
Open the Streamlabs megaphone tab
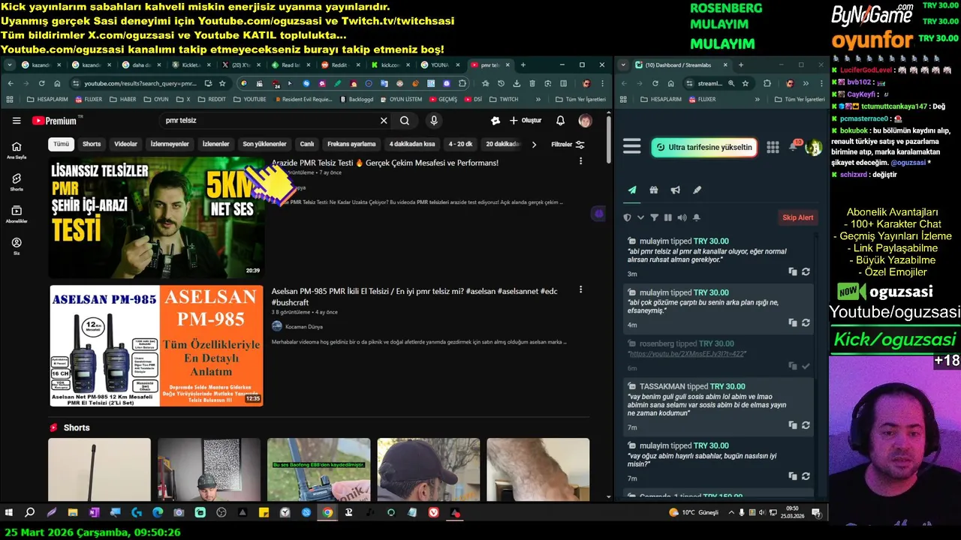coord(675,190)
